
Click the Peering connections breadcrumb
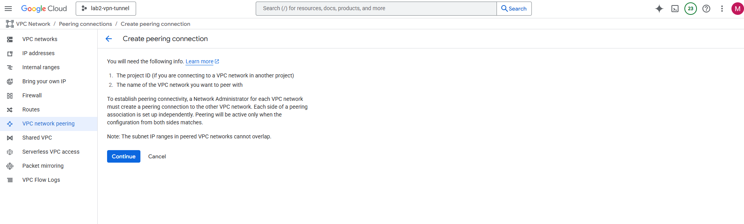pyautogui.click(x=85, y=24)
